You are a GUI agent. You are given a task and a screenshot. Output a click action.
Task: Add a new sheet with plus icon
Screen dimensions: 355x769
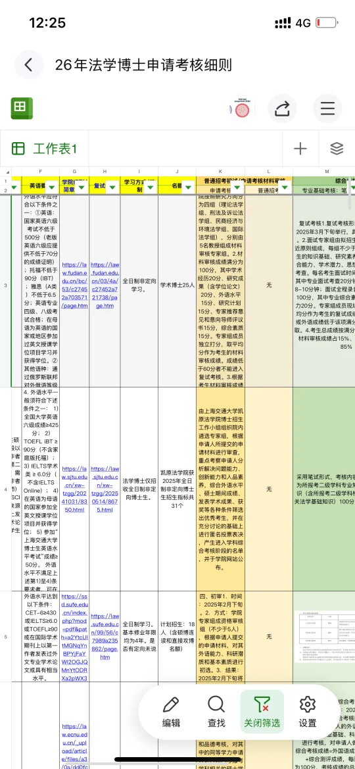(x=300, y=149)
